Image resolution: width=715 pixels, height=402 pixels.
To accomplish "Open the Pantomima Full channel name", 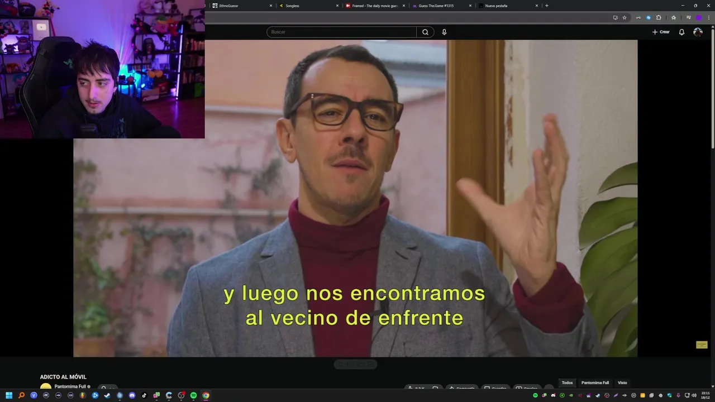I will pyautogui.click(x=70, y=386).
